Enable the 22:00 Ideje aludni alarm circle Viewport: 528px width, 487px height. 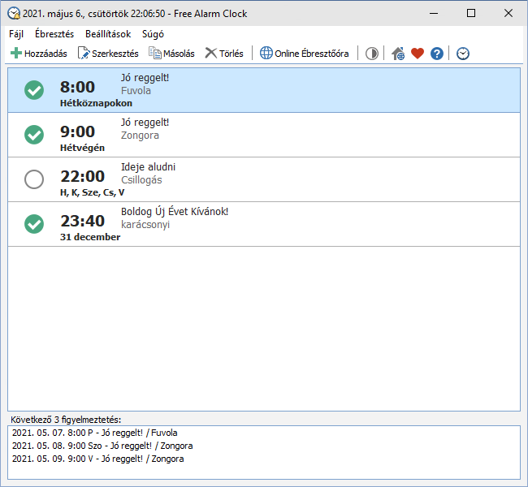point(34,179)
